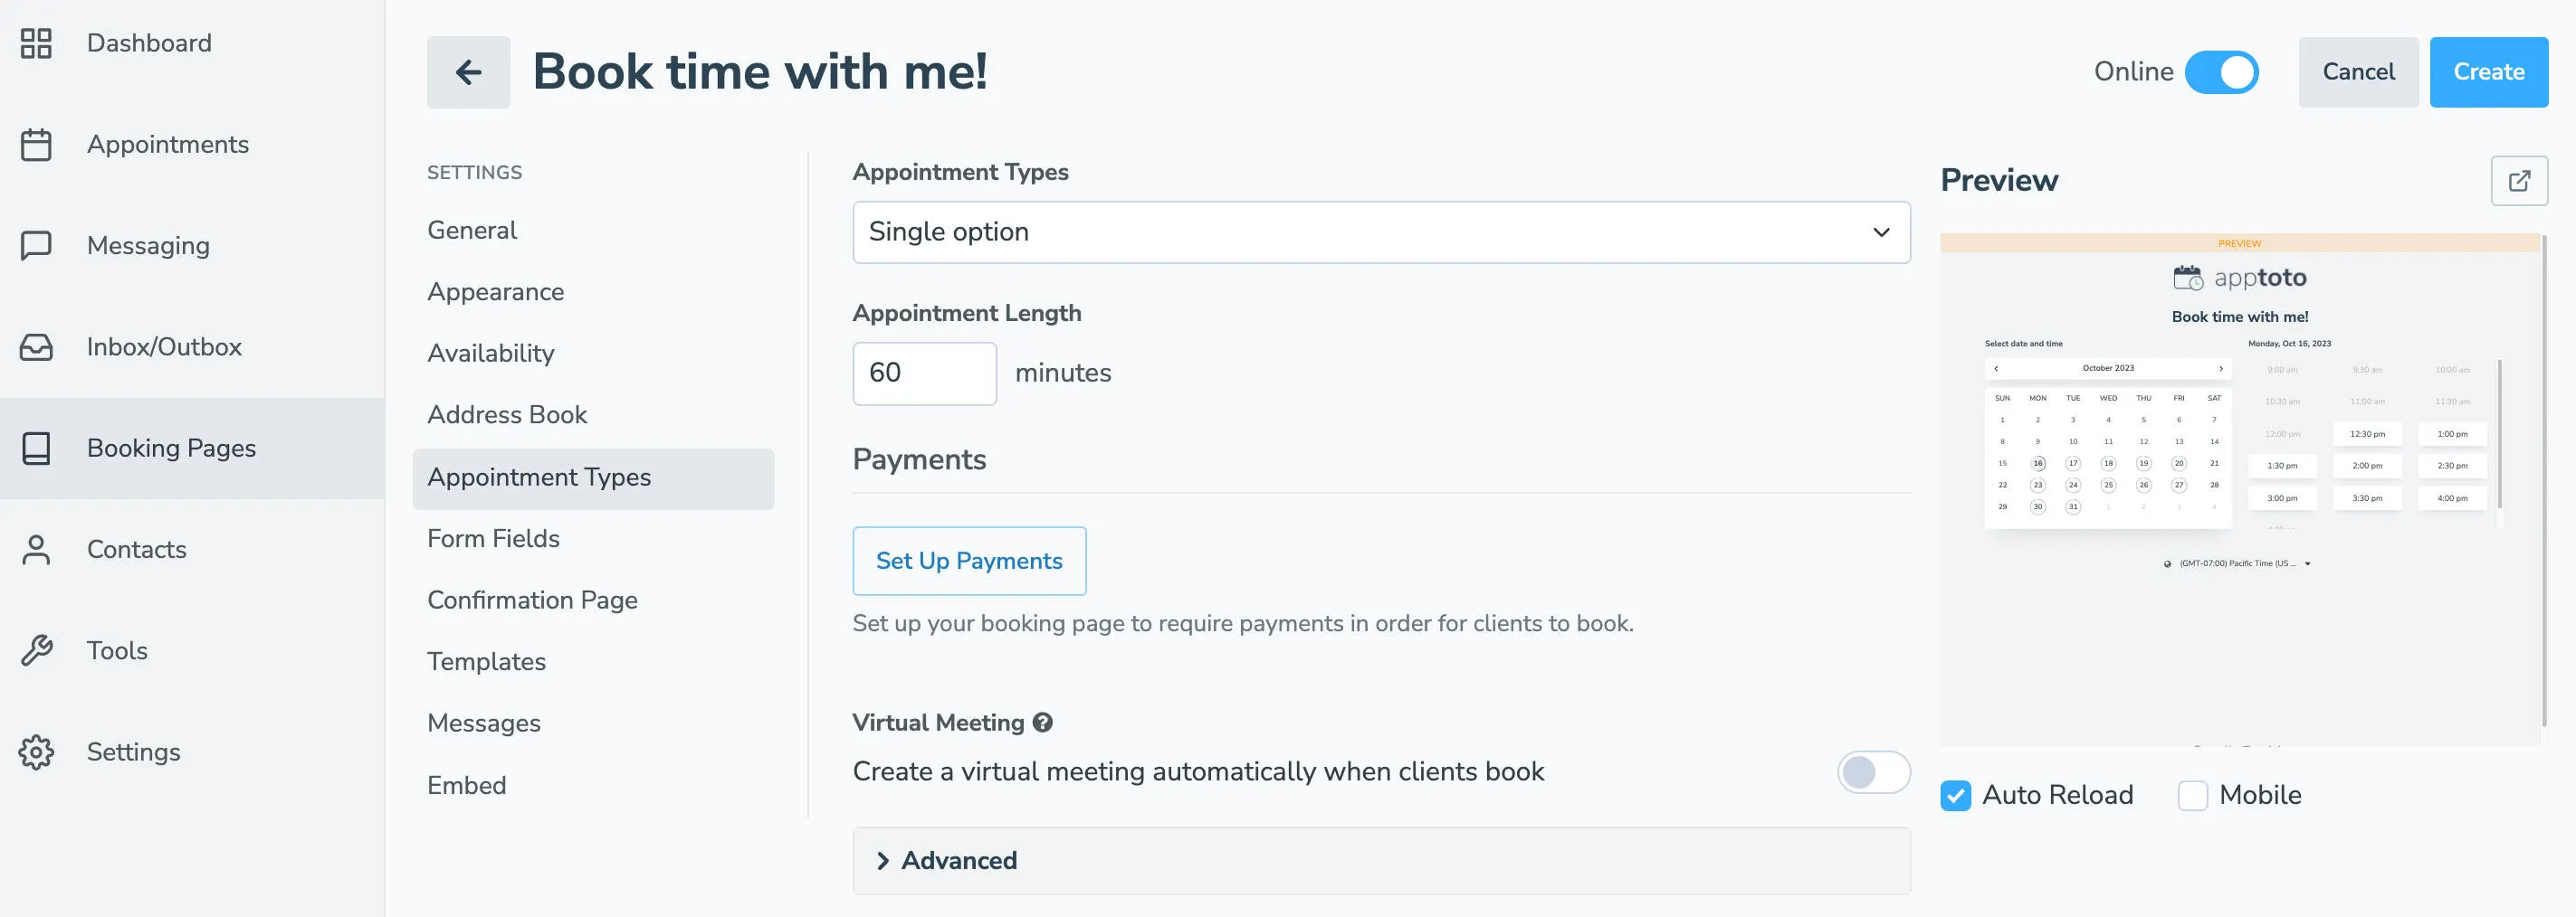The height and width of the screenshot is (917, 2576).
Task: Click the Create button
Action: click(x=2488, y=72)
